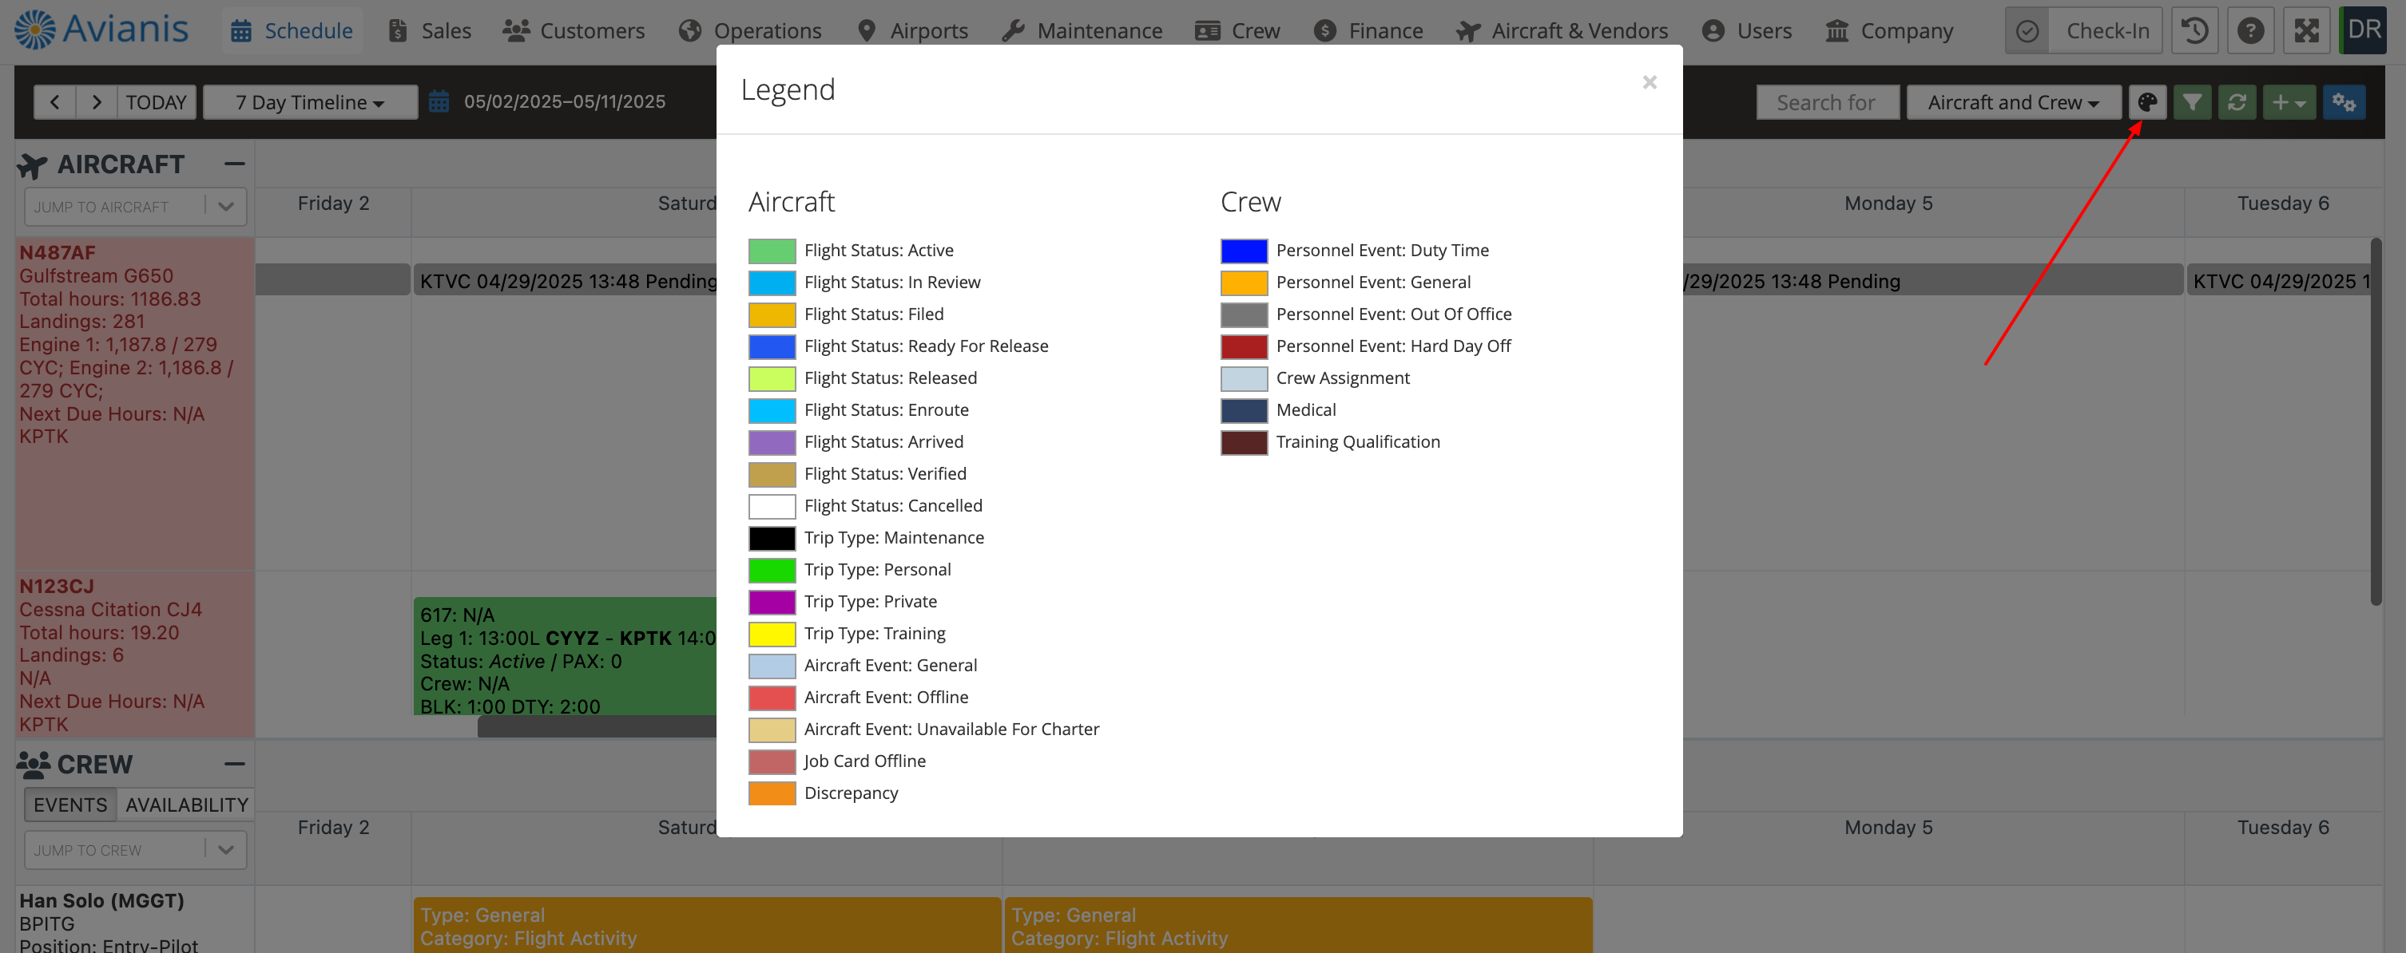
Task: Refresh the schedule with the refresh icon
Action: (2236, 103)
